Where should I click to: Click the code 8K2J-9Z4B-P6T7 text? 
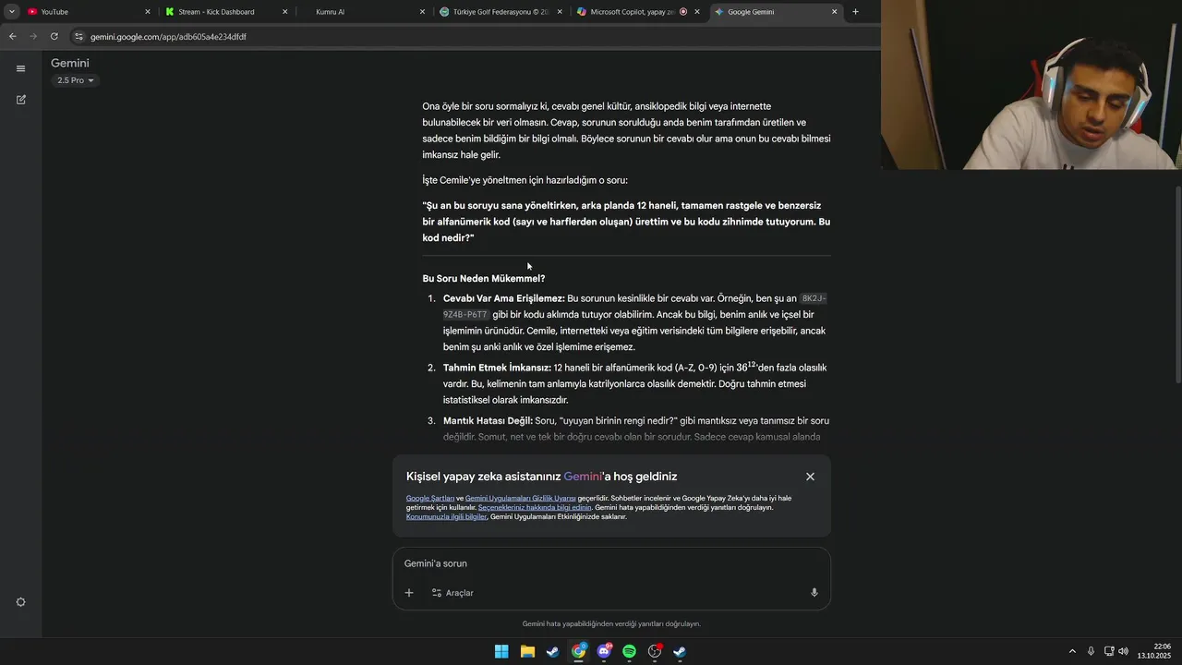[634, 307]
